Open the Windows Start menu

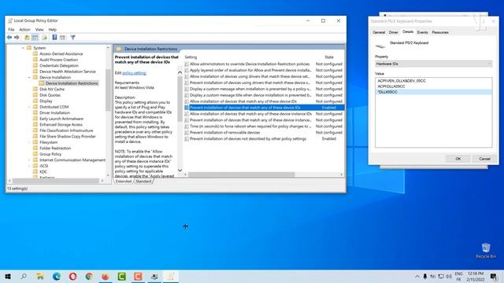8,276
